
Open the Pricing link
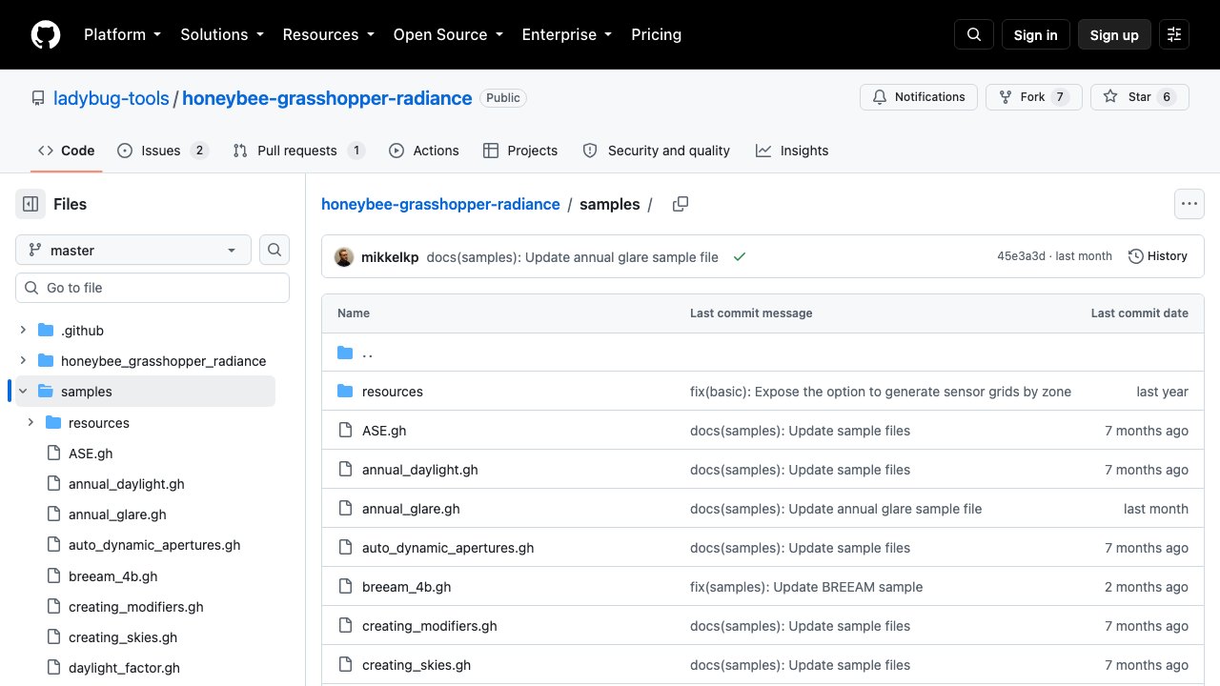[x=657, y=35]
